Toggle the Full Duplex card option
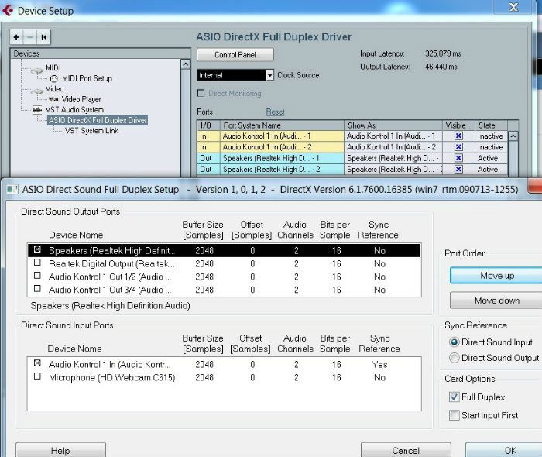542x457 pixels. [455, 397]
